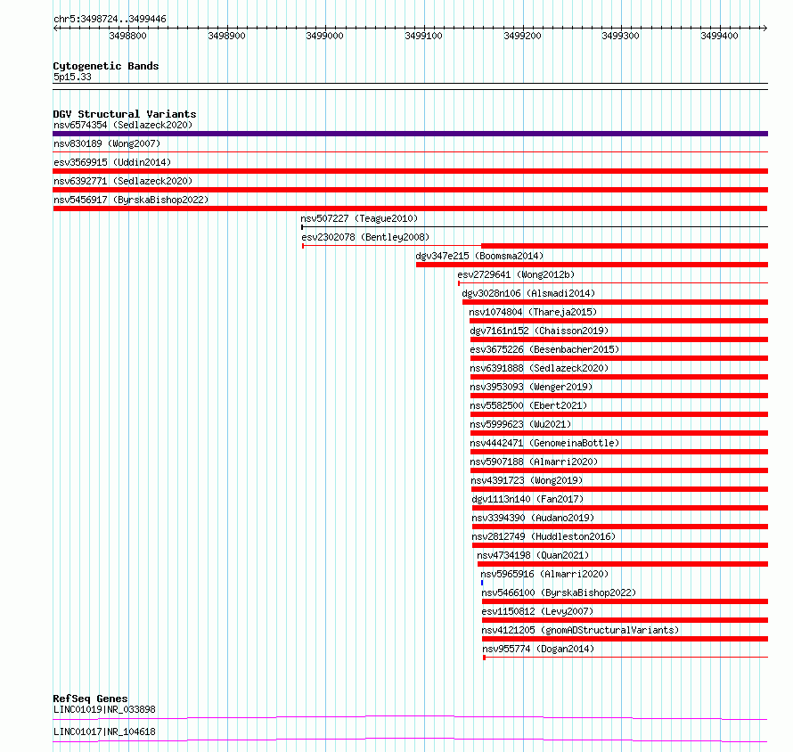Click cytogenetic band 5p15.33 label
This screenshot has height=752, width=793.
[x=72, y=77]
